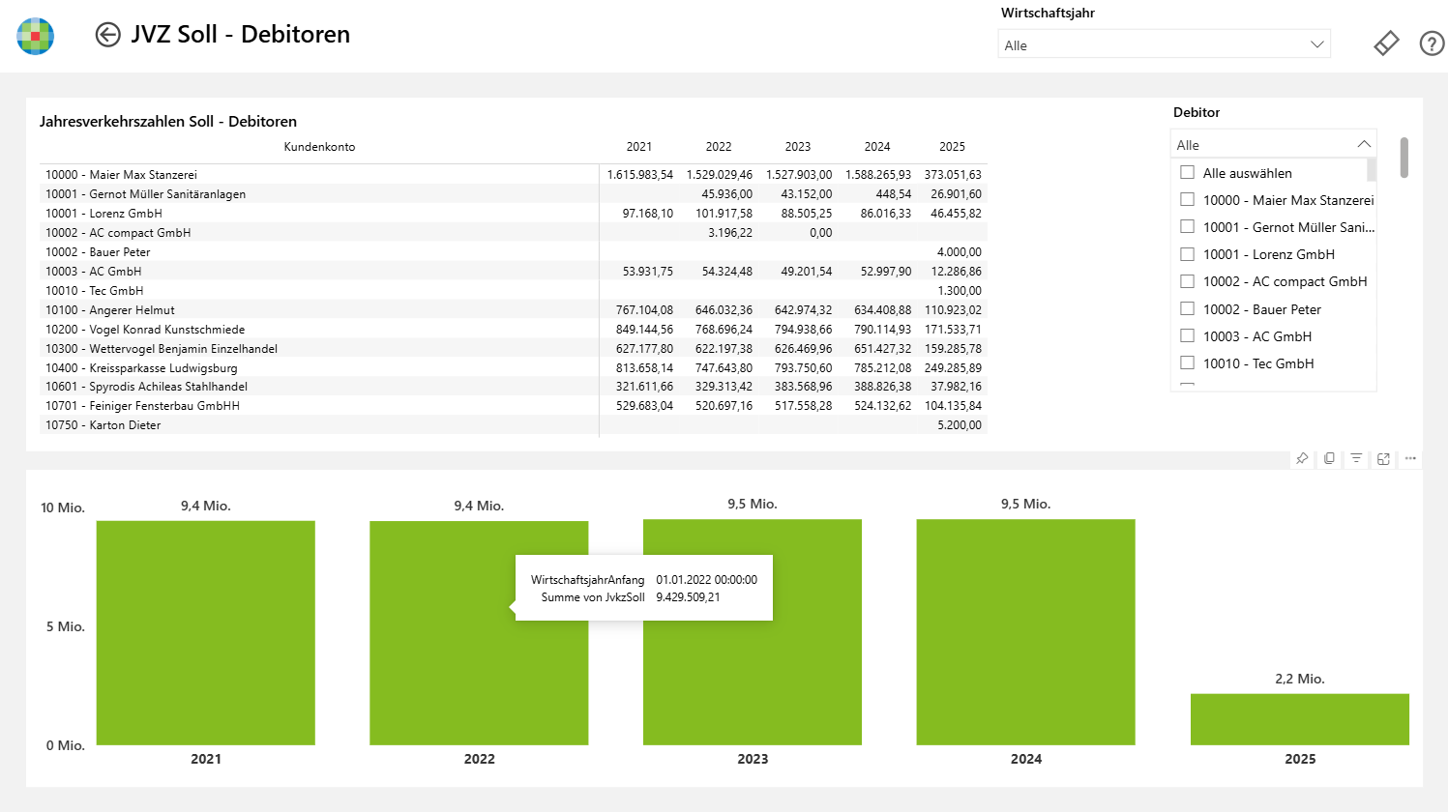This screenshot has width=1448, height=812.
Task: Click the cell value 3.196,22
Action: click(x=729, y=233)
